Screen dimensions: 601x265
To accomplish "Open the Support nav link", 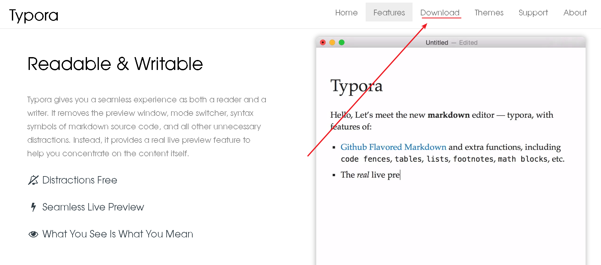I will 533,13.
